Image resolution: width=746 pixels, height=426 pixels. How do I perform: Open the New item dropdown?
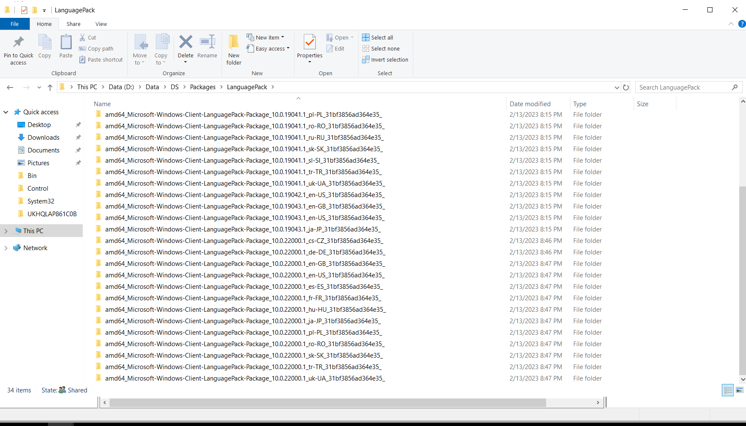click(265, 37)
